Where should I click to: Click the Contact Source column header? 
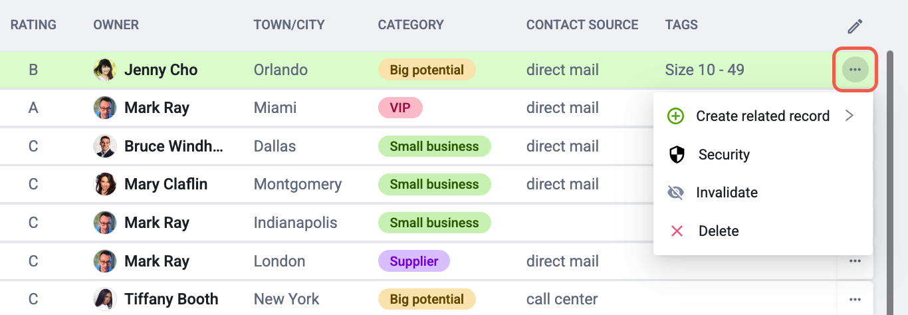coord(582,25)
